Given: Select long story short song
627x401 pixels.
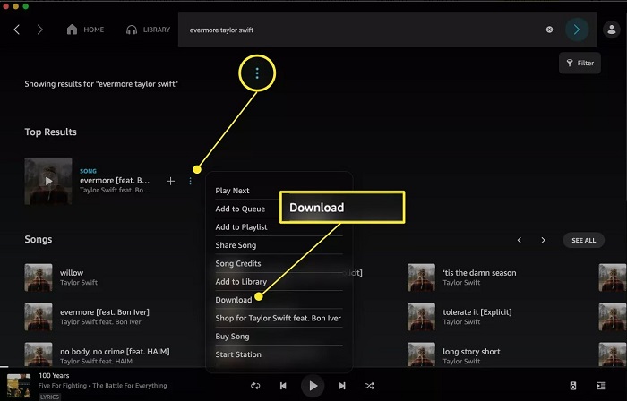Looking at the screenshot, I should click(471, 352).
